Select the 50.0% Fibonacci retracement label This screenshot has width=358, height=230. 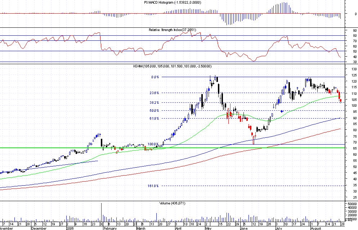[155, 111]
